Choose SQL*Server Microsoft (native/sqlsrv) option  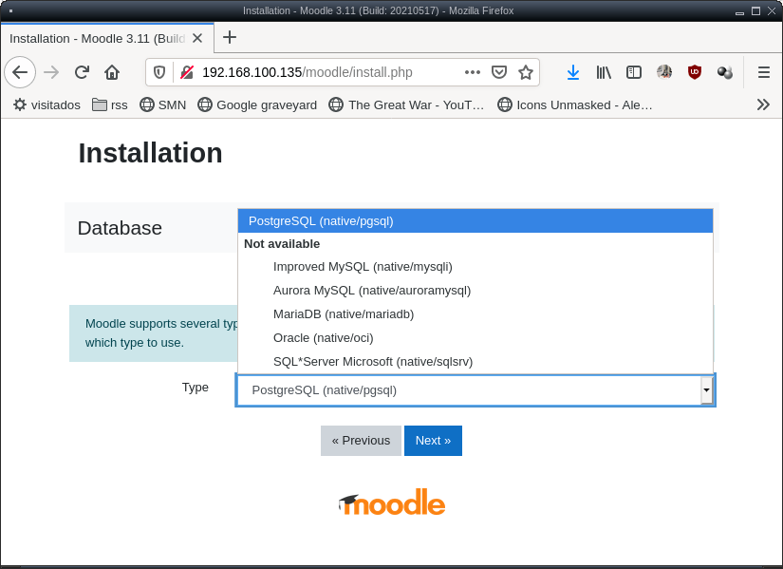click(x=475, y=362)
